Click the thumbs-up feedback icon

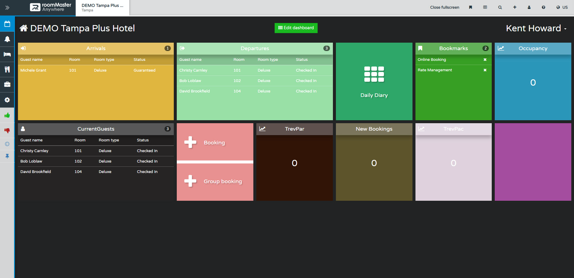[x=7, y=115]
